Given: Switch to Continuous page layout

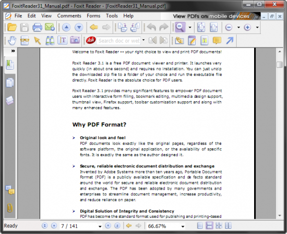Looking at the screenshot, I should pos(209,226).
